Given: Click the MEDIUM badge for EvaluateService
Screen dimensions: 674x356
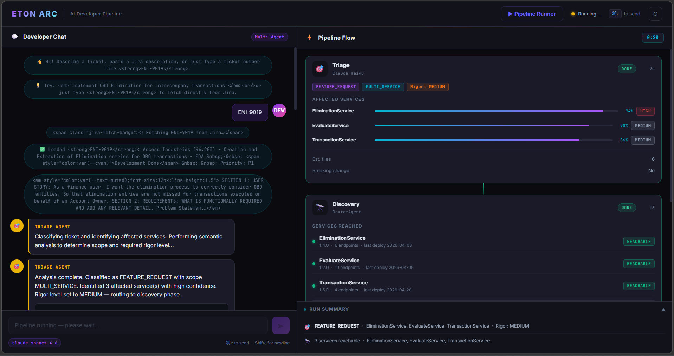Looking at the screenshot, I should (x=643, y=126).
